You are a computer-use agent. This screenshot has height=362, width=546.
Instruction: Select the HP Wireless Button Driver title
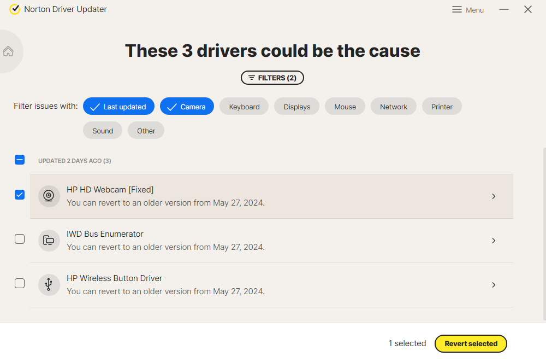114,278
